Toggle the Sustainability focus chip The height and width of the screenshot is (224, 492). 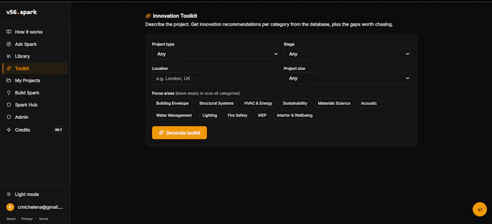295,103
